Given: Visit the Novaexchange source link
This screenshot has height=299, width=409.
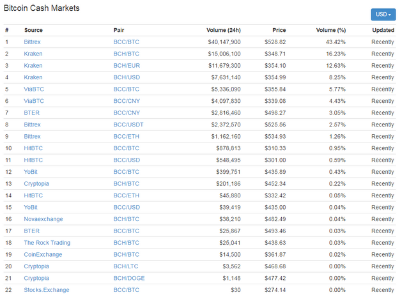Looking at the screenshot, I should (43, 219).
